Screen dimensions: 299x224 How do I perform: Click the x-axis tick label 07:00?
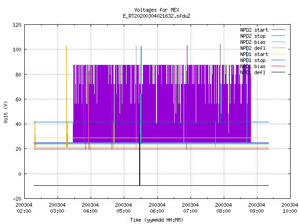point(190,211)
